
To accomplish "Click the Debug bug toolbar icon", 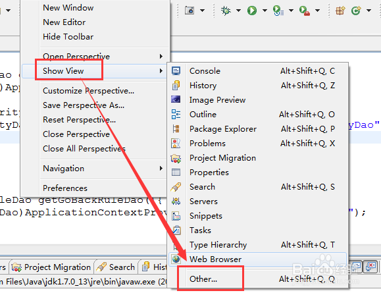I will [x=226, y=11].
